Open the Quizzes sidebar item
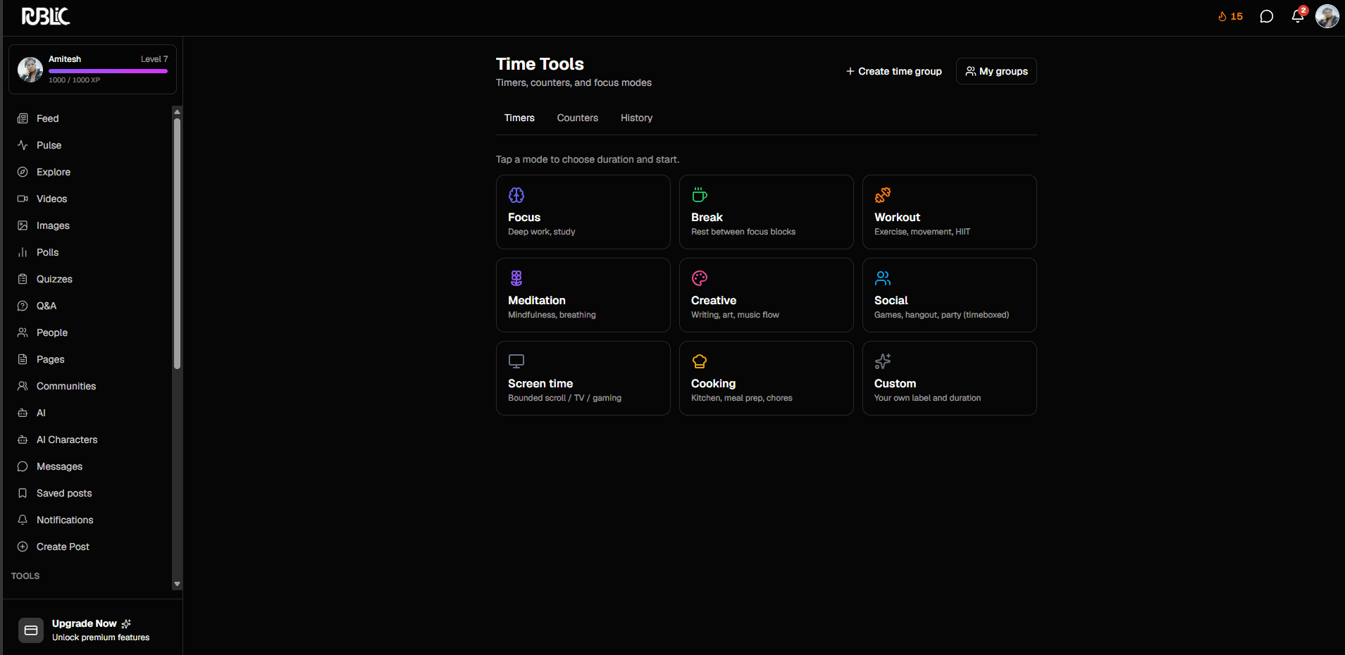 coord(54,279)
